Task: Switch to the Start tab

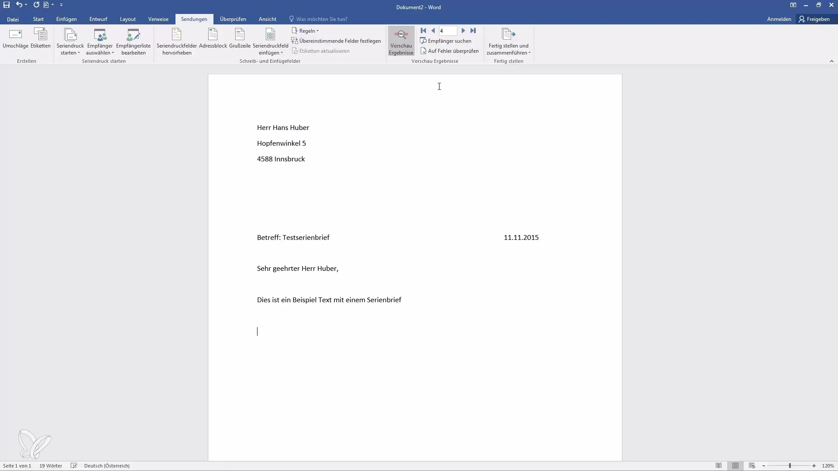Action: [x=38, y=19]
